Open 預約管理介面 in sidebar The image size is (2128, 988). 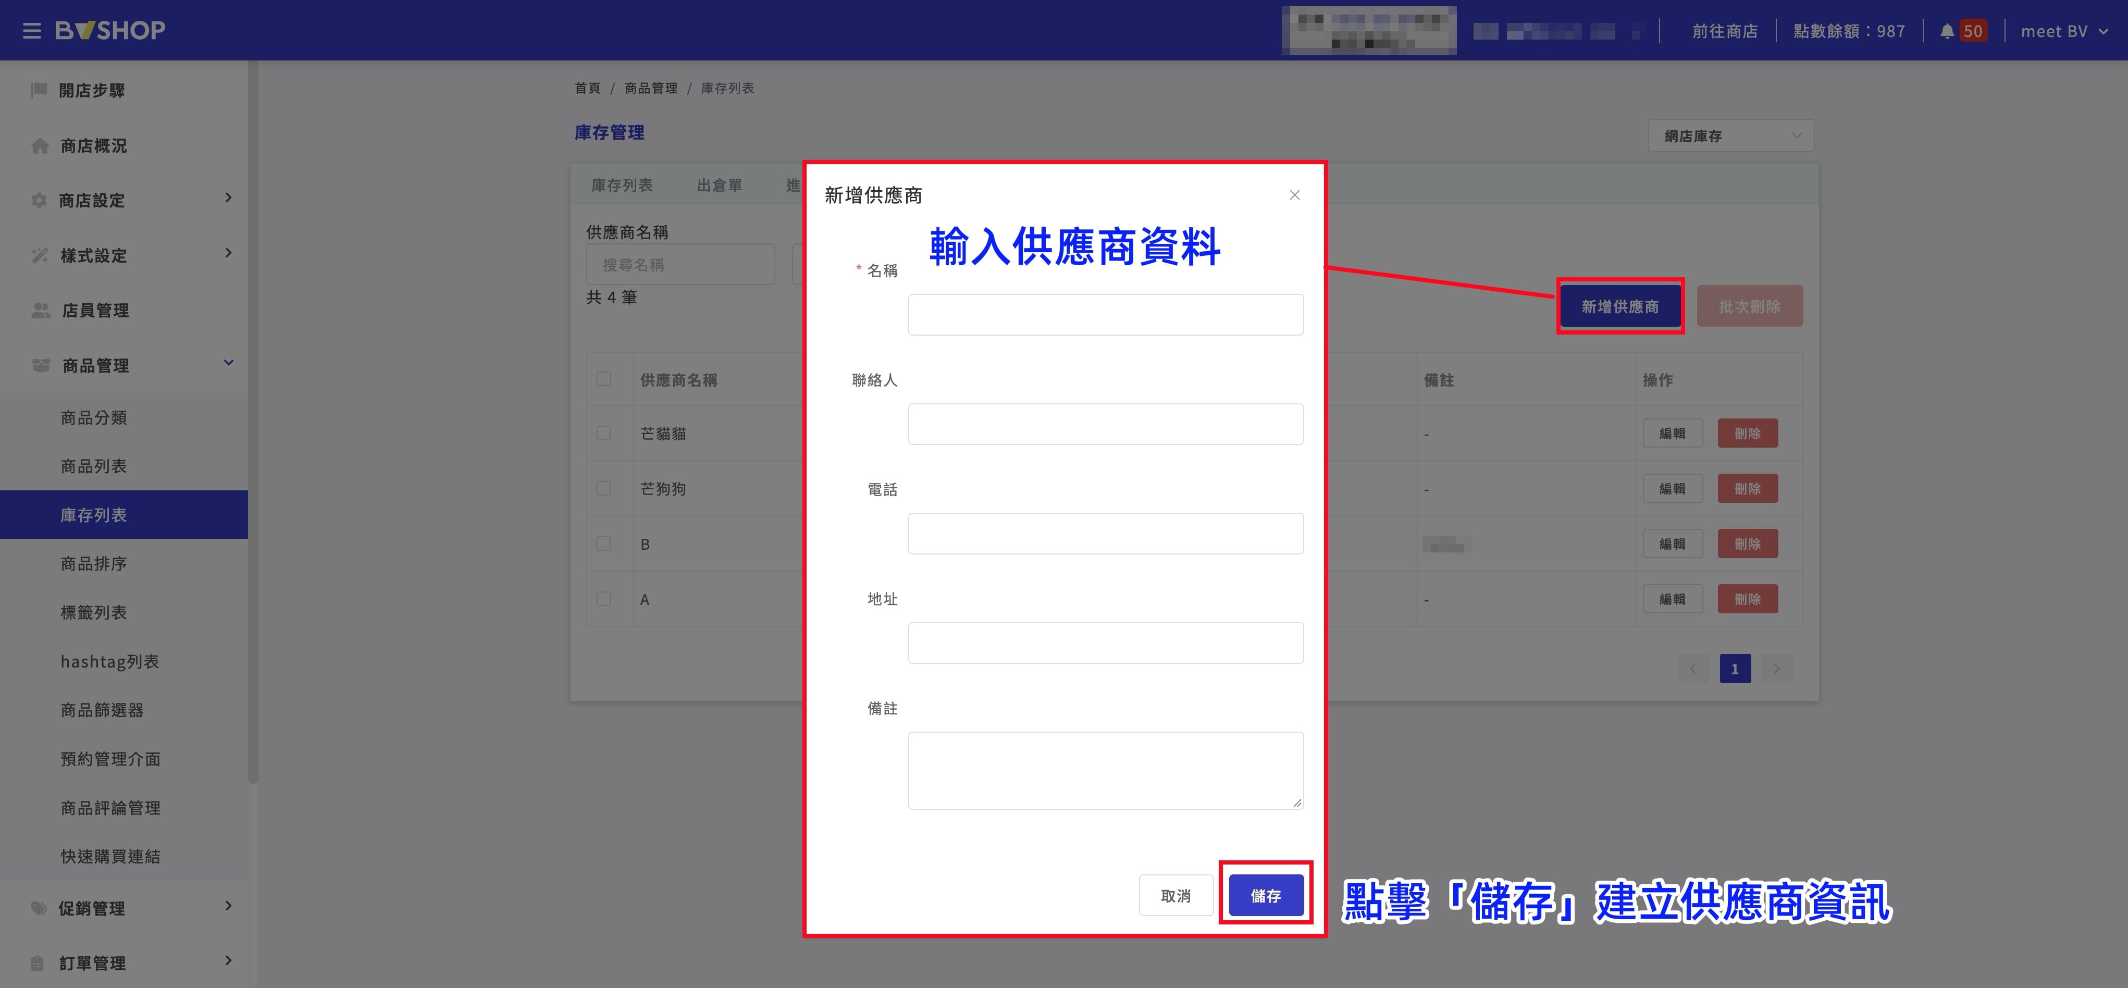(x=124, y=759)
